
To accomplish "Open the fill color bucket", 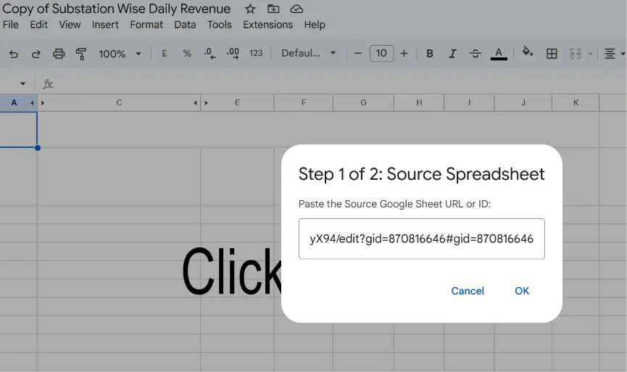I will point(528,51).
